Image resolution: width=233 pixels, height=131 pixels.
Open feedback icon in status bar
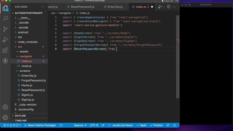168,125
